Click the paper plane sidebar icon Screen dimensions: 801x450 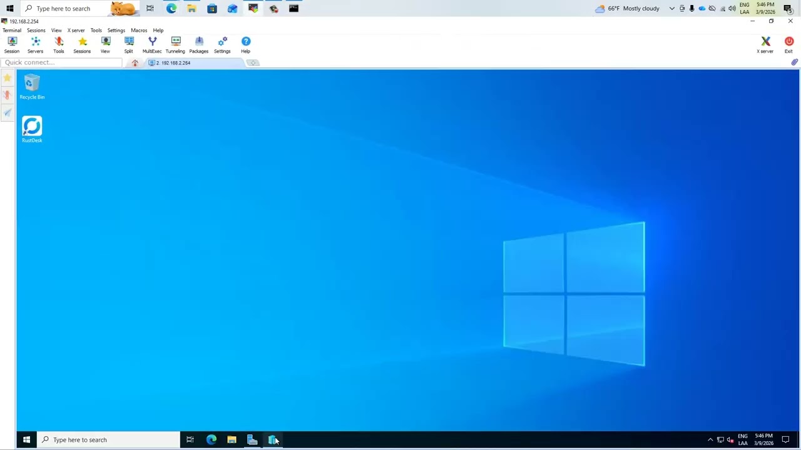7,112
